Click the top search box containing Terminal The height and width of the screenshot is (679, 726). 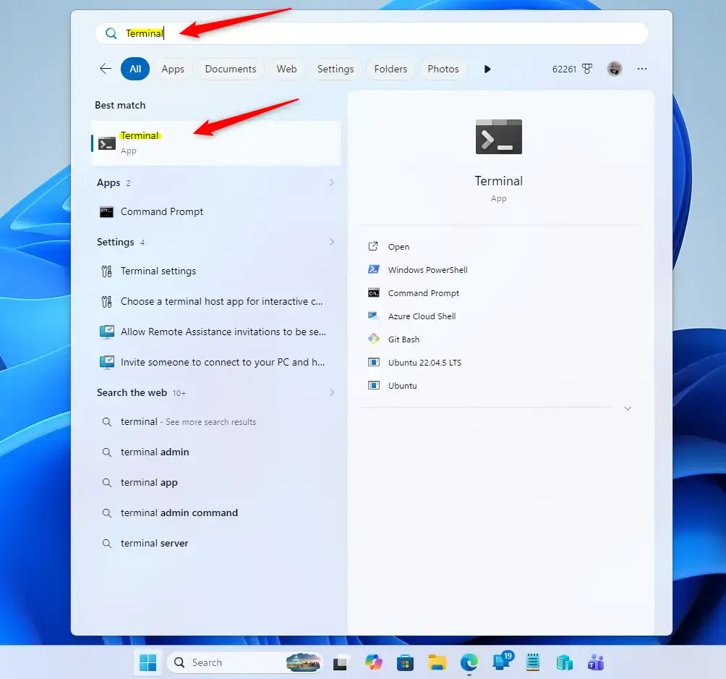click(372, 33)
